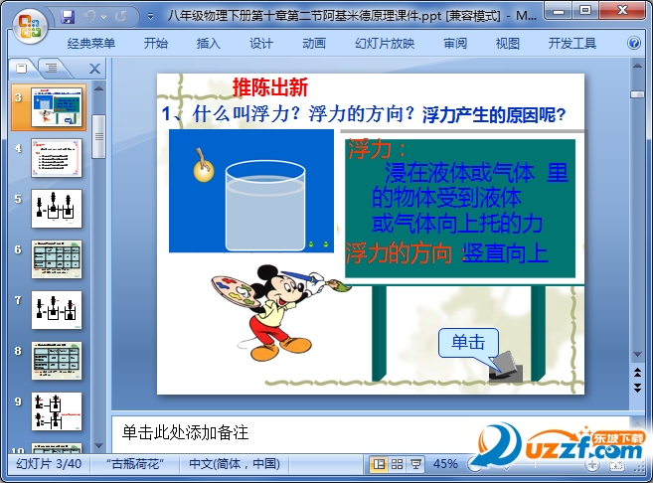Open the 设计 ribbon tab
This screenshot has width=653, height=483.
click(x=261, y=44)
